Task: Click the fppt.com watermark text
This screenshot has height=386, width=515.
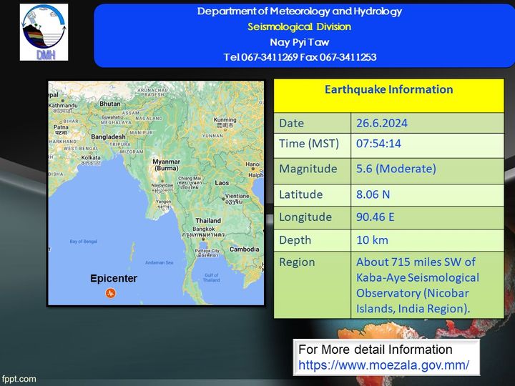Action: tap(19, 379)
